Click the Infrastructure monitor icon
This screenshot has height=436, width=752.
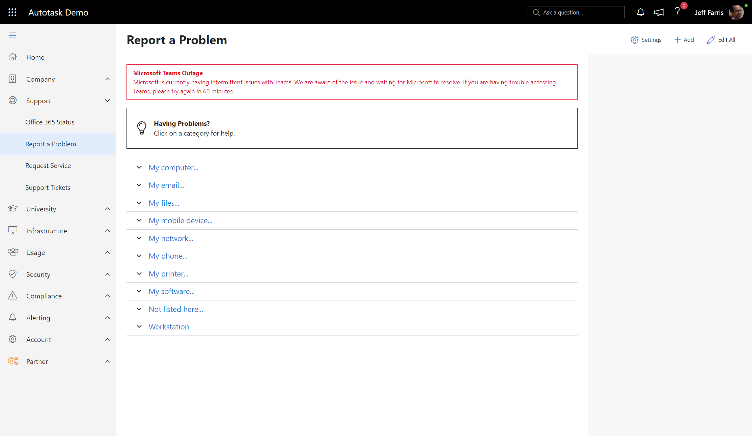pyautogui.click(x=12, y=231)
